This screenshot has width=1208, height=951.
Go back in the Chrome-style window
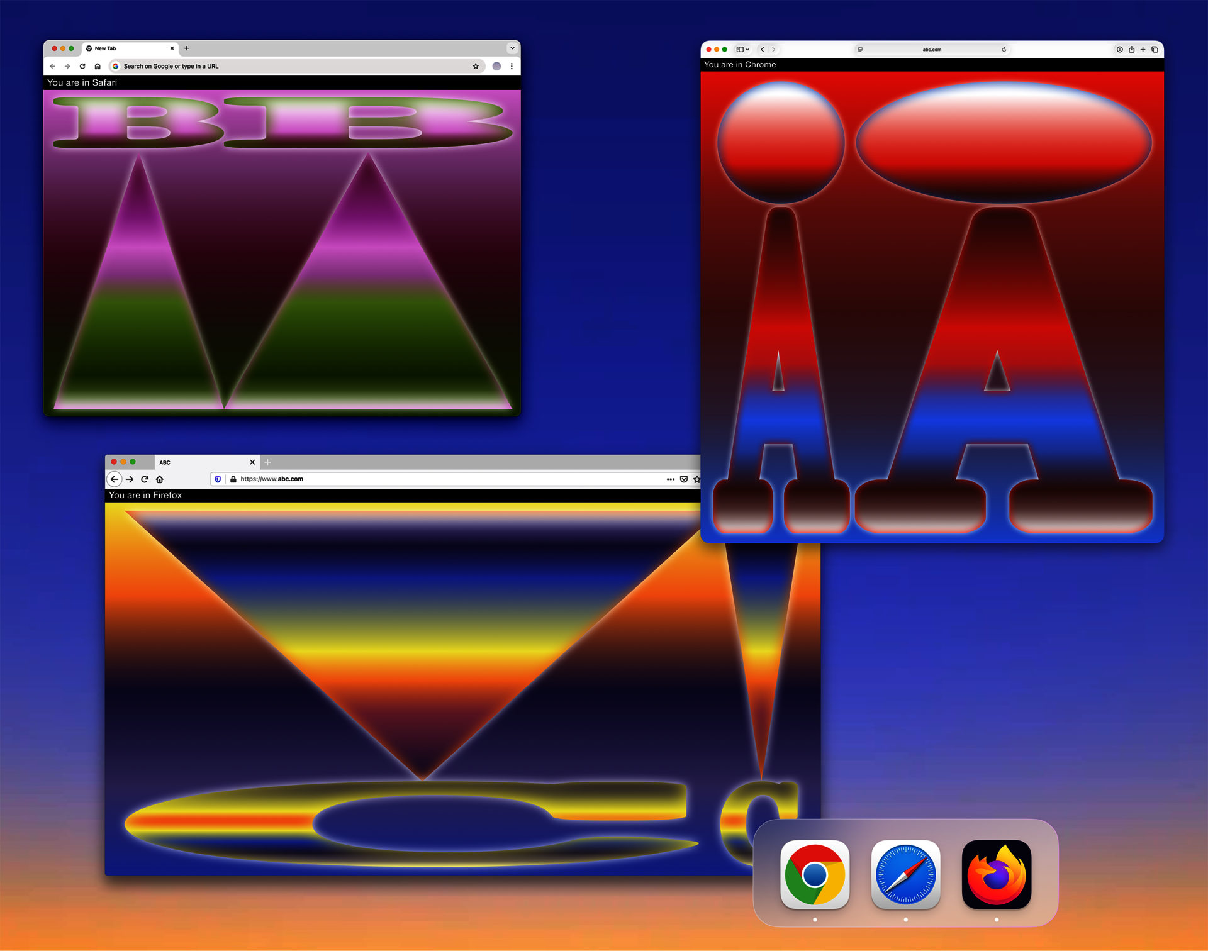point(52,66)
